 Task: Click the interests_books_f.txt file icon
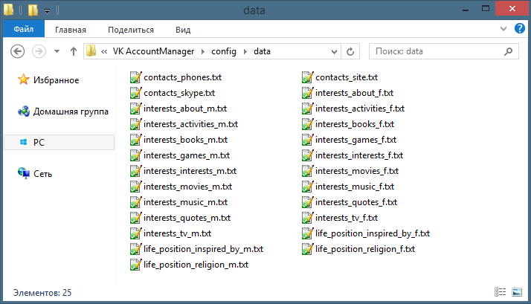point(307,124)
